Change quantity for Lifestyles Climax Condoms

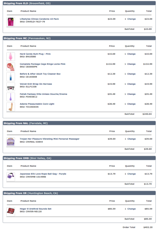[x=131, y=19]
